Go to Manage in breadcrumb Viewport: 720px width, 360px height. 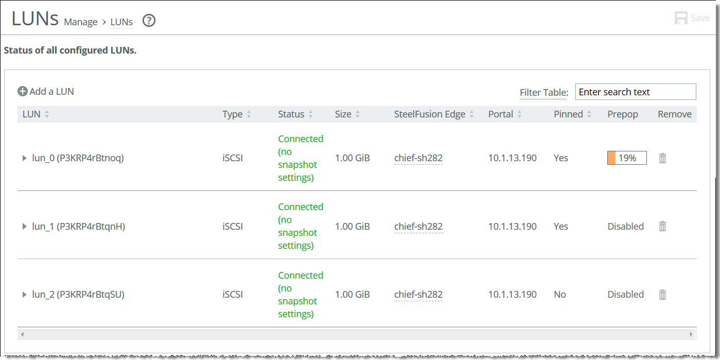(x=81, y=22)
